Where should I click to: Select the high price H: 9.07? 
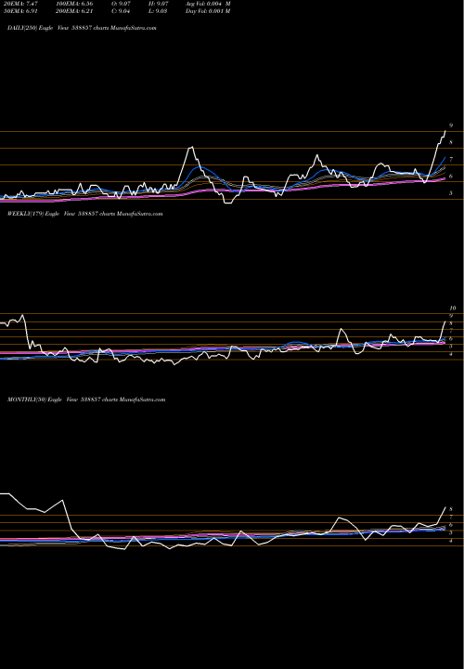(158, 4)
